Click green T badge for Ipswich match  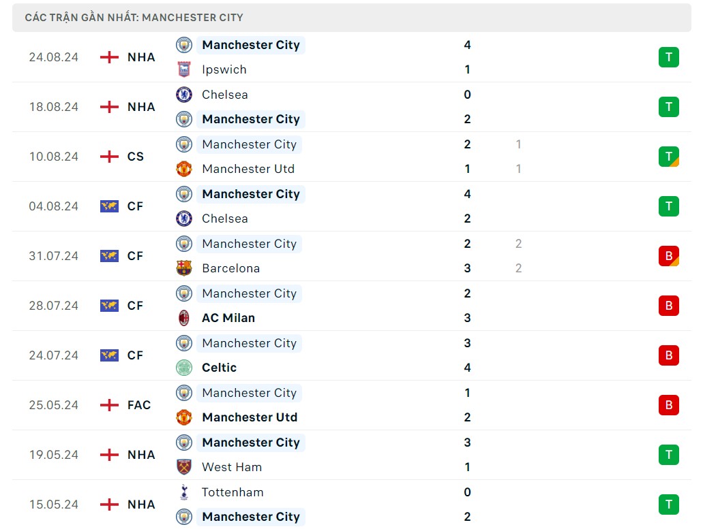pyautogui.click(x=668, y=57)
